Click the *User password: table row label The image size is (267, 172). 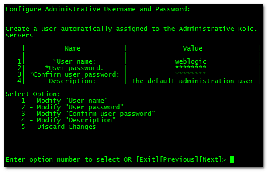pyautogui.click(x=74, y=68)
